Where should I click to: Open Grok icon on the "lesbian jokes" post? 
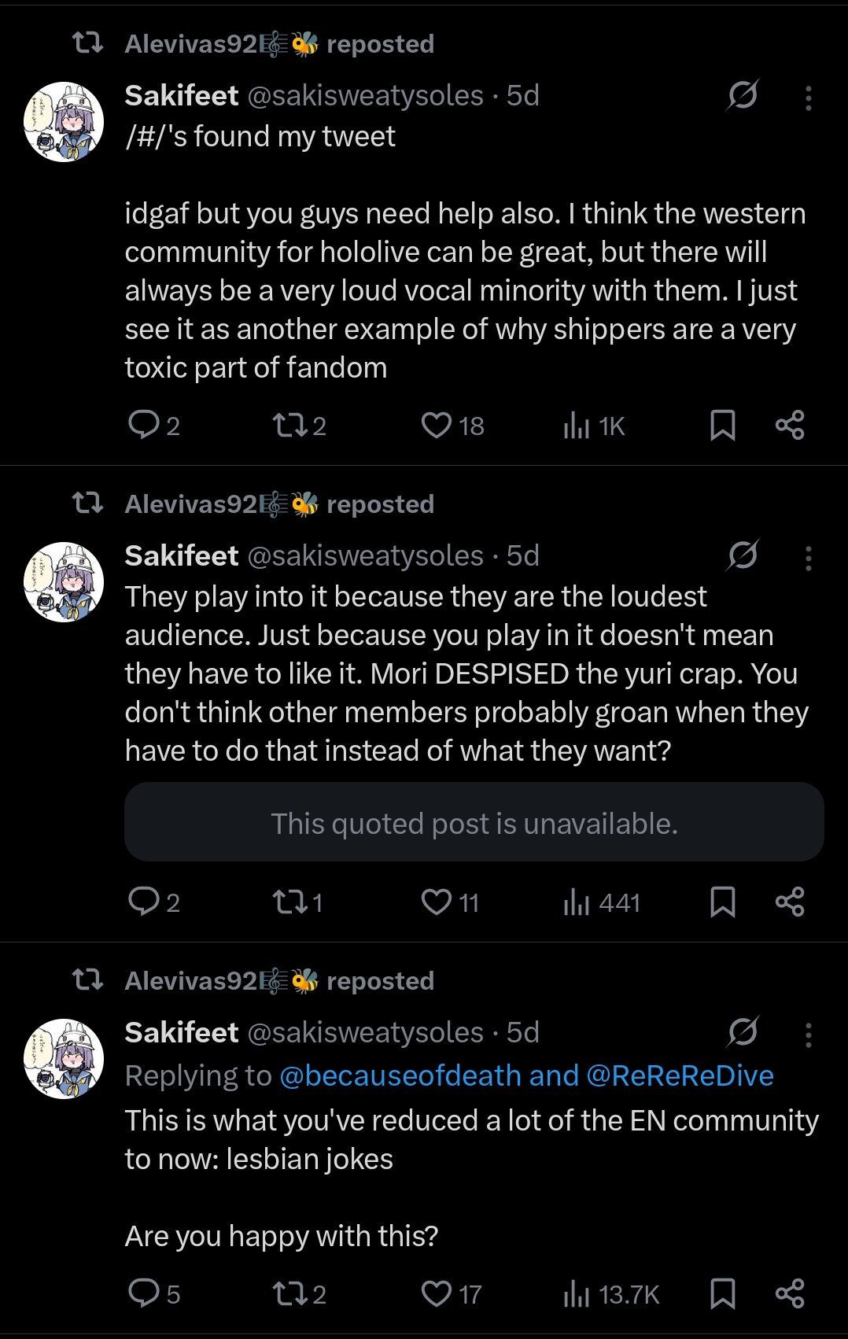(743, 1032)
